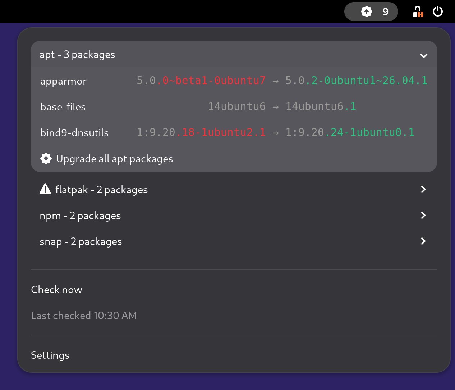Select the apparmor package name
The width and height of the screenshot is (455, 390).
64,81
